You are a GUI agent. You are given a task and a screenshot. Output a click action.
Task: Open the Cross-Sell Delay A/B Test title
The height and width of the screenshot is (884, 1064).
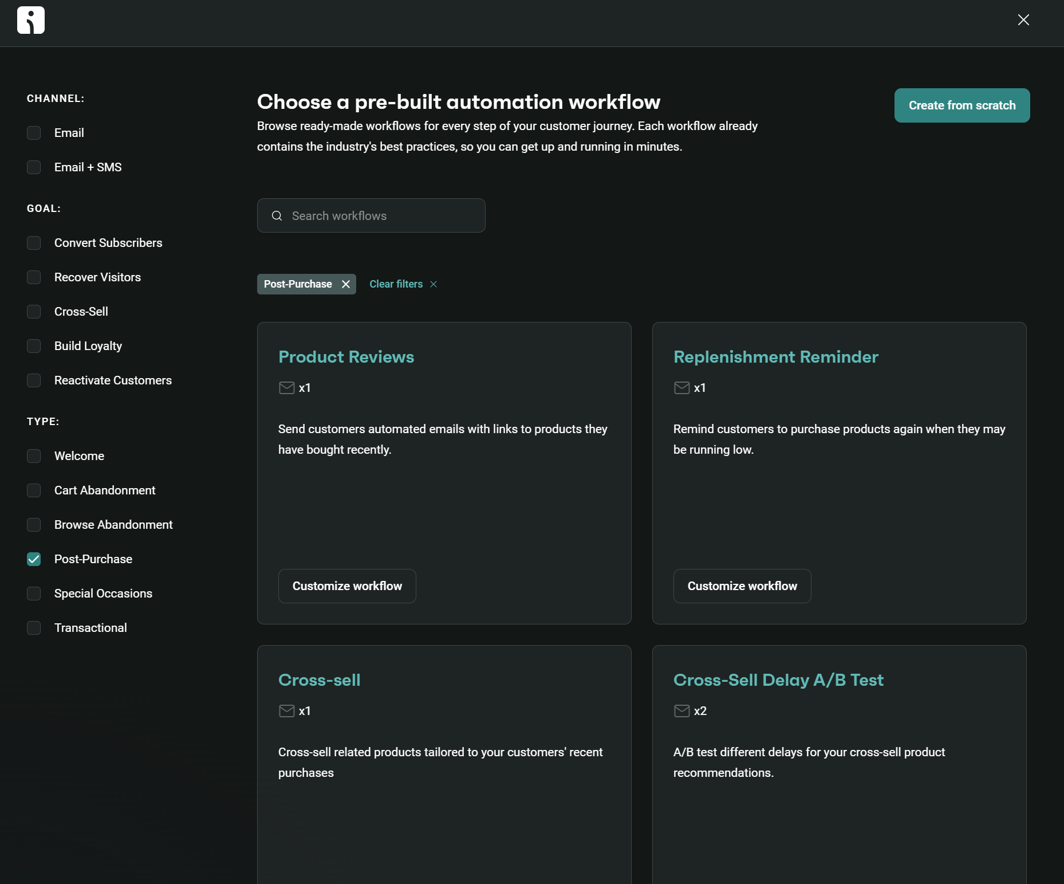pos(778,680)
